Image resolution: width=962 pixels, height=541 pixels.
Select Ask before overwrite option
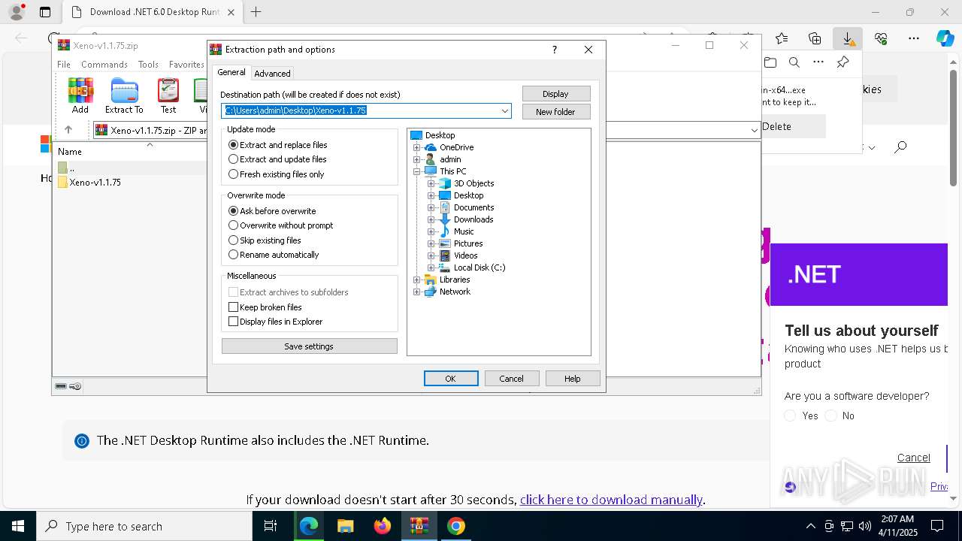click(x=271, y=211)
